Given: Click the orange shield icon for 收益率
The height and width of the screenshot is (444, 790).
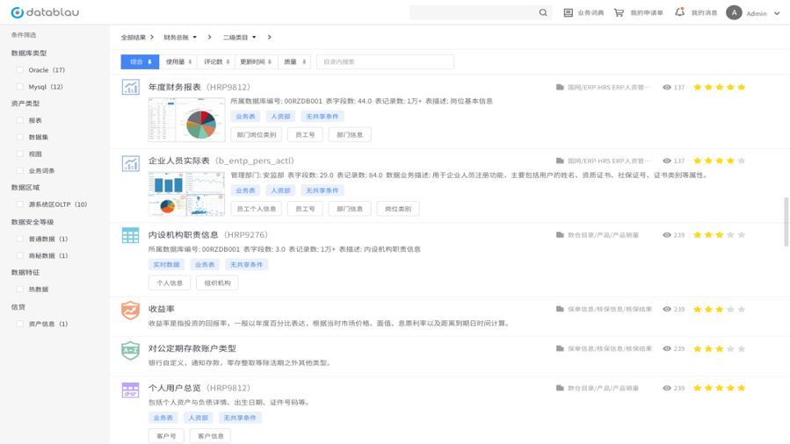Looking at the screenshot, I should click(x=130, y=310).
